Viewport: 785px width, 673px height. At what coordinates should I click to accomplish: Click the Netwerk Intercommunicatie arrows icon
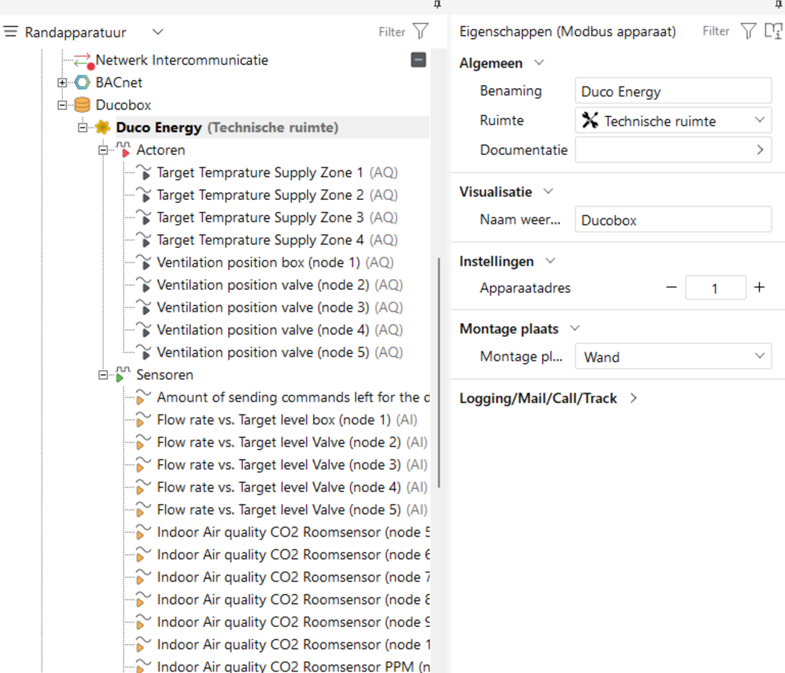click(x=82, y=60)
